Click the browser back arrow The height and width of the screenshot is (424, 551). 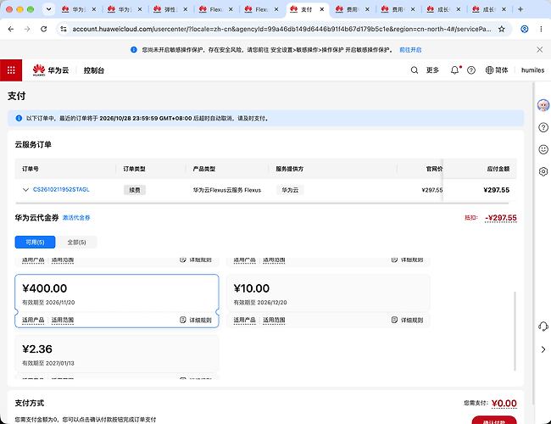point(11,29)
